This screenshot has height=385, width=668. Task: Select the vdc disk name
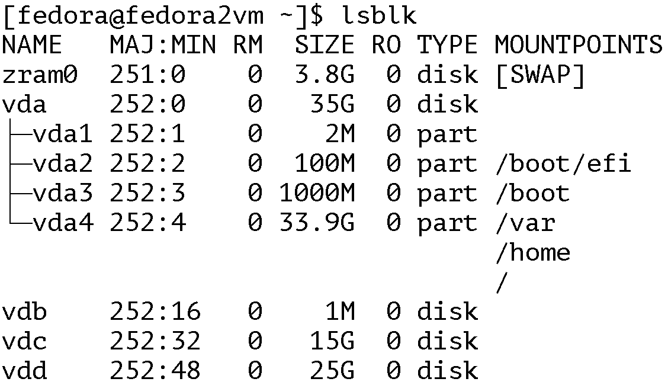click(24, 342)
